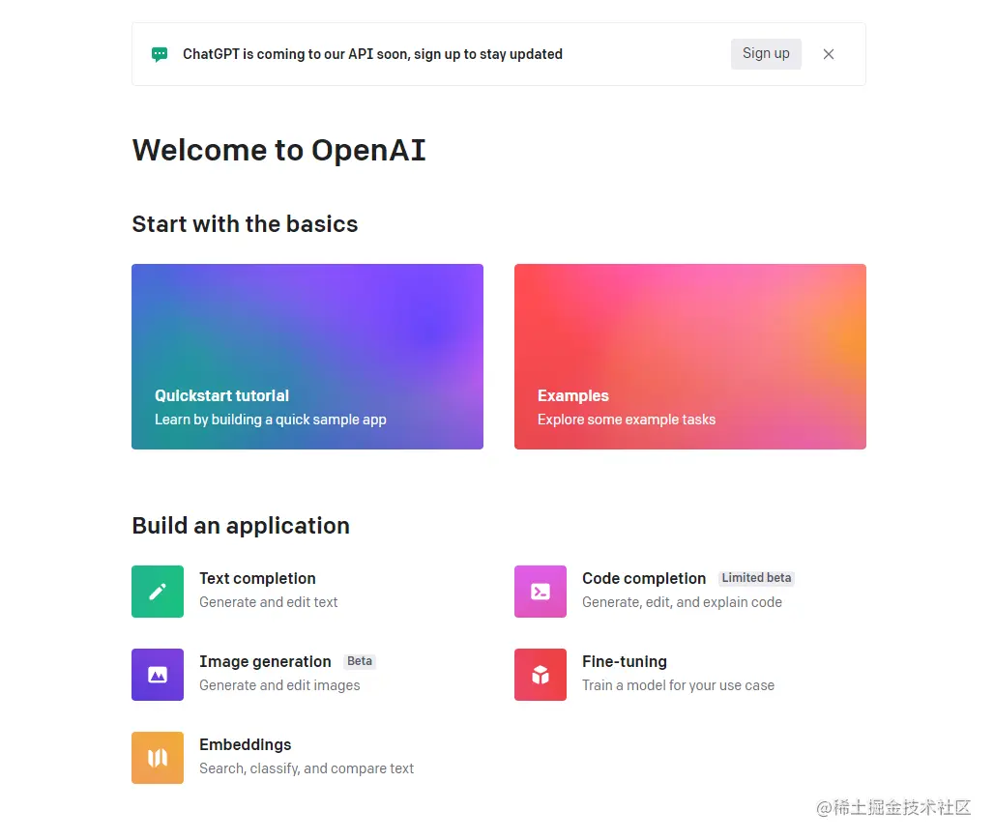
Task: Open the Examples card
Action: [689, 357]
